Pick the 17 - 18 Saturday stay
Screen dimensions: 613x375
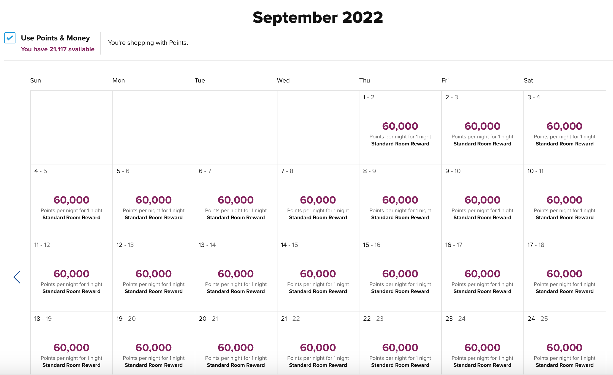[564, 275]
